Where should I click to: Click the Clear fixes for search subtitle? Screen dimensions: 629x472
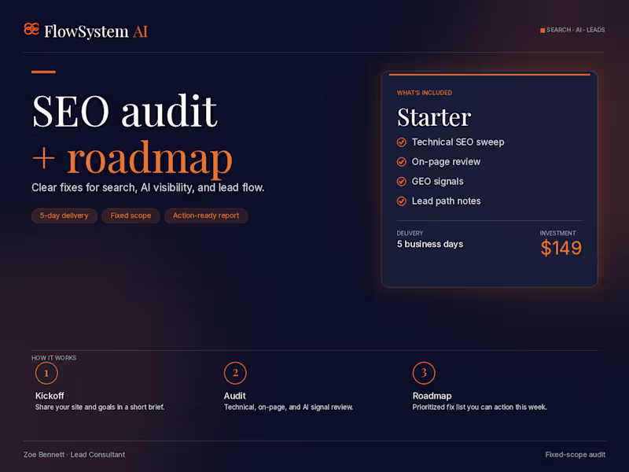click(148, 187)
